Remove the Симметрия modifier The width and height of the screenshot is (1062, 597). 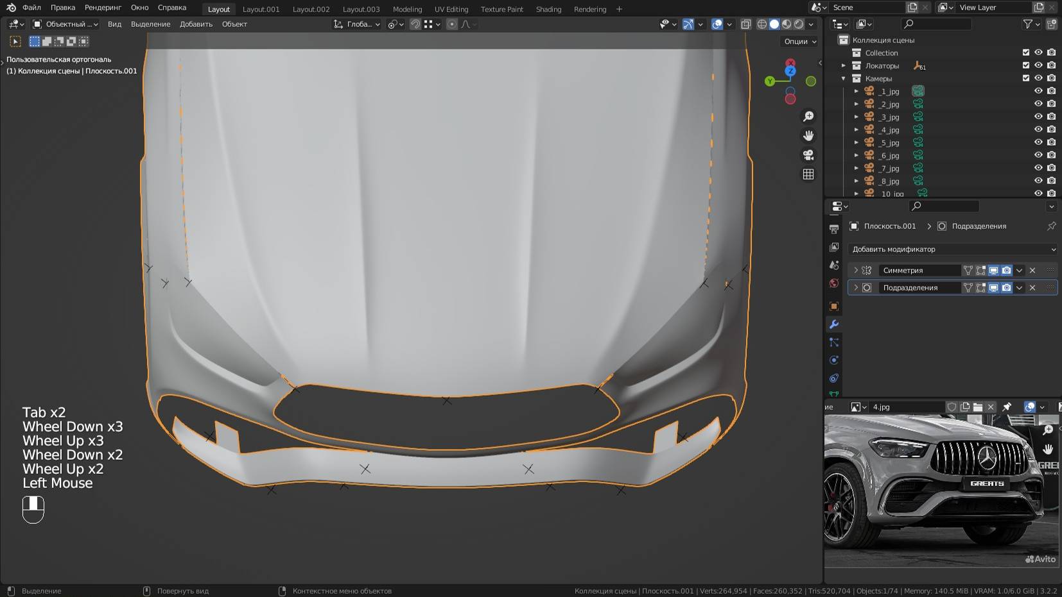tap(1032, 271)
